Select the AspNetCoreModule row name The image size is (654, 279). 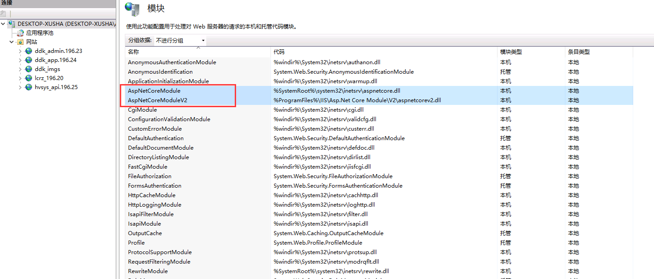pos(154,91)
